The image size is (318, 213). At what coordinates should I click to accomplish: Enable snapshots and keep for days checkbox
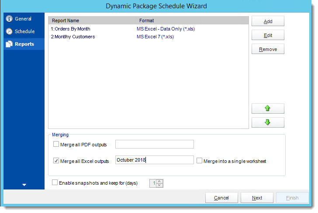(55, 183)
